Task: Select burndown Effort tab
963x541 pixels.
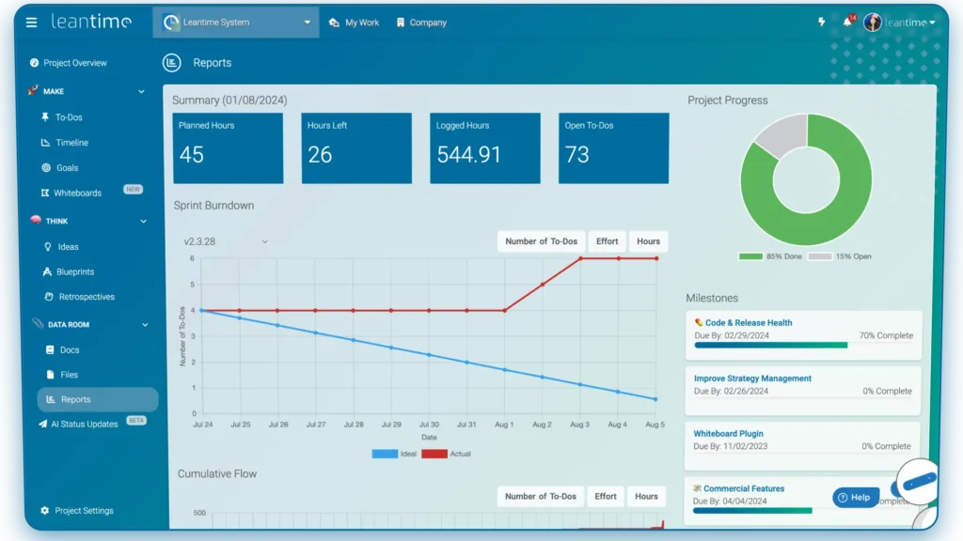Action: pyautogui.click(x=607, y=241)
